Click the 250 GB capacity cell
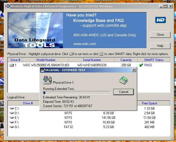The image size is (176, 142). coord(126,65)
